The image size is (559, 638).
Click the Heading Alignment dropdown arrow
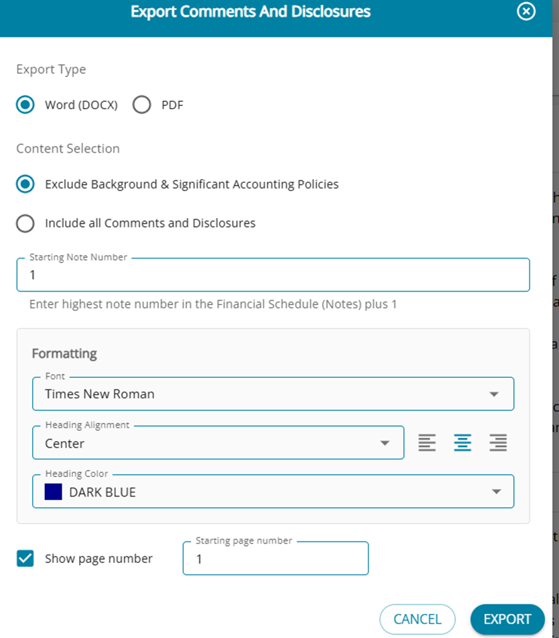point(385,444)
